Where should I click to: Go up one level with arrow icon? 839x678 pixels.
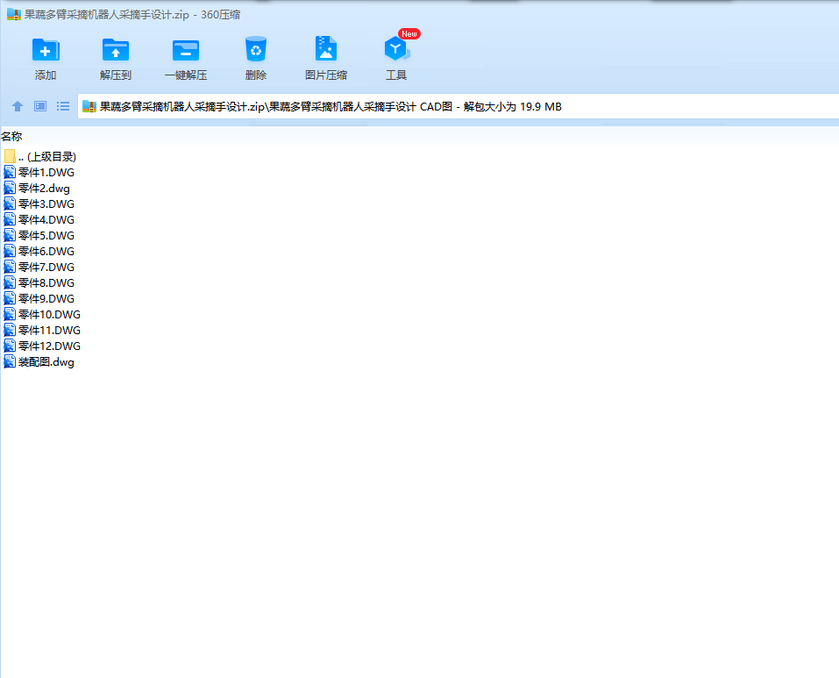(x=18, y=106)
